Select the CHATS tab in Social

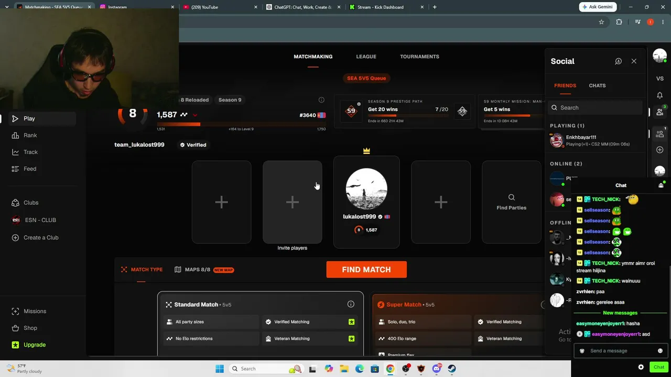tap(597, 85)
